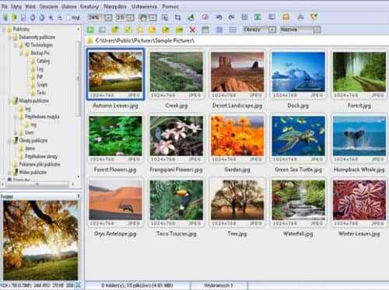Click the red X delete icon
Viewport: 389px width, 290px height.
(192, 30)
